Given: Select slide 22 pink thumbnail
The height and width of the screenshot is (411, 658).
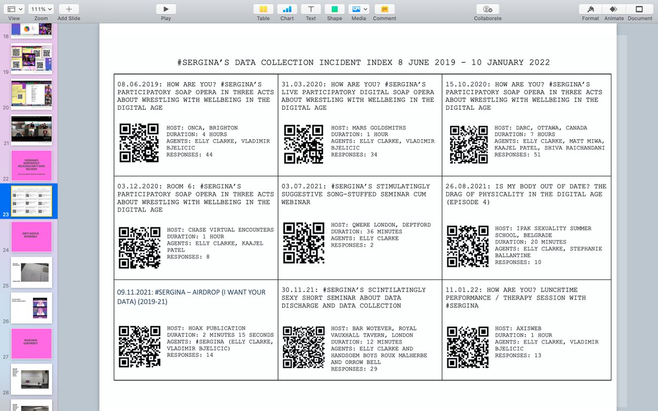Looking at the screenshot, I should [x=31, y=165].
